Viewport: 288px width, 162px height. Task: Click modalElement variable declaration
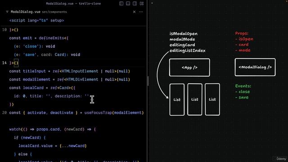[x=36, y=79]
